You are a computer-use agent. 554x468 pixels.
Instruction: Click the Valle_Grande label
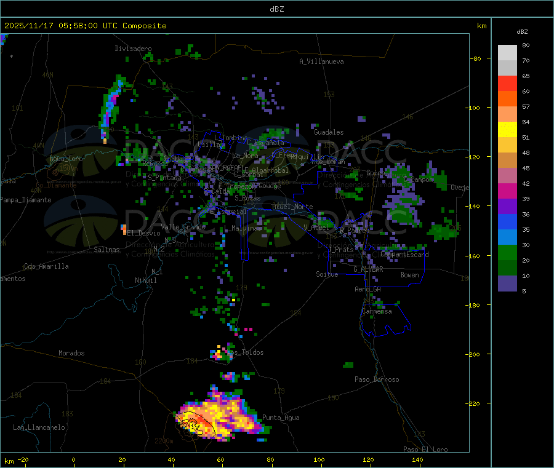[x=183, y=227]
